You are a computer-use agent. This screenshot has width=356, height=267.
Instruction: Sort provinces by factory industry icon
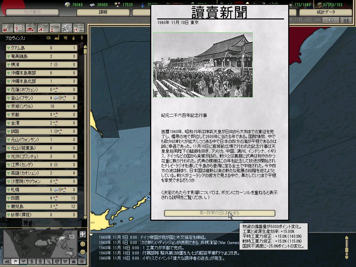(57, 38)
